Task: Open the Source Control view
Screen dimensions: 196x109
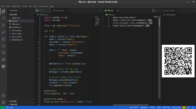Action: [3, 25]
